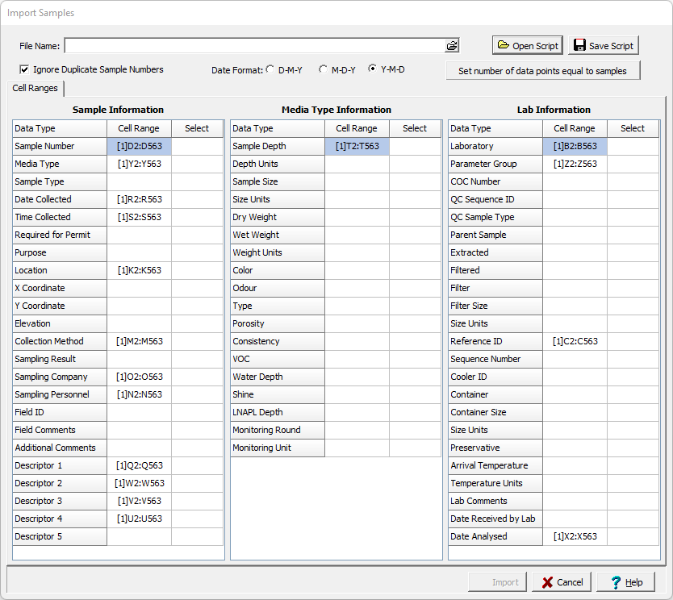Switch to the Cell Ranges tab
The height and width of the screenshot is (600, 673).
(35, 88)
